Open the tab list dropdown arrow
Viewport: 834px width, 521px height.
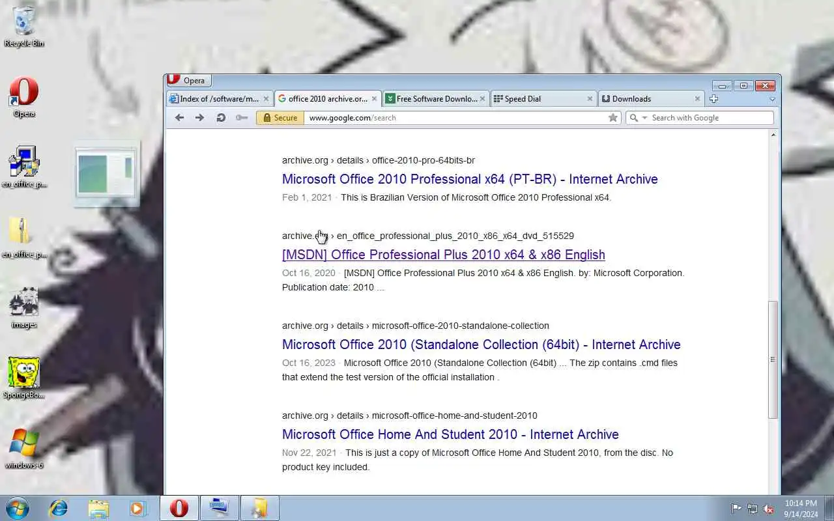coord(772,100)
